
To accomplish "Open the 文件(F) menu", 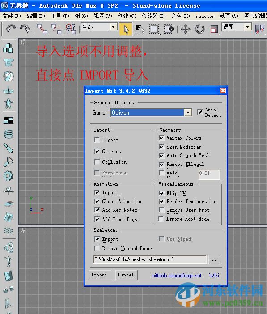I will click(12, 16).
